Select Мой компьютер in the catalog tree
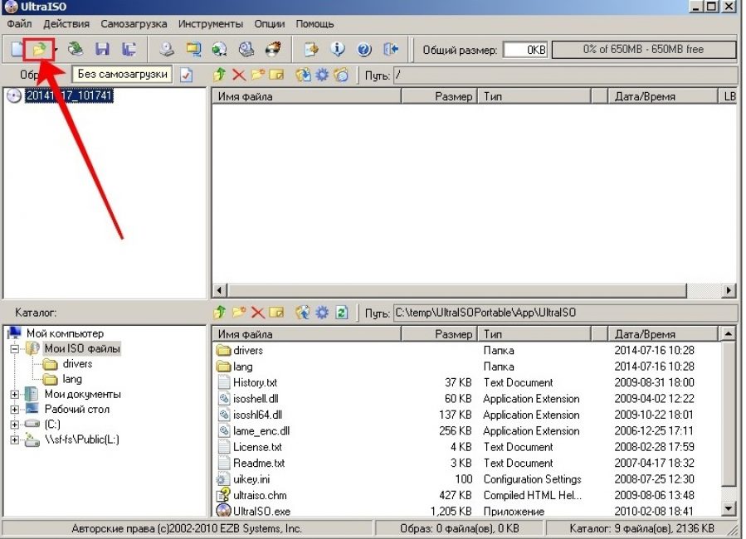Image resolution: width=746 pixels, height=539 pixels. pyautogui.click(x=65, y=333)
